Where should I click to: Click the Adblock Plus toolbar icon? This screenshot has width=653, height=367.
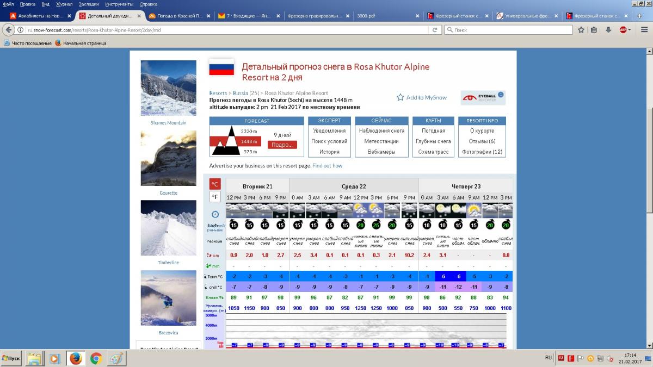tap(623, 30)
